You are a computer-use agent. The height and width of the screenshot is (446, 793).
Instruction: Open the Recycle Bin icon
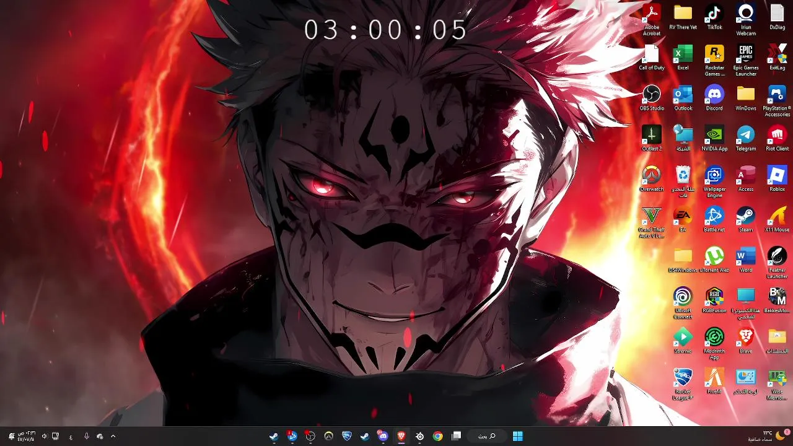click(683, 181)
